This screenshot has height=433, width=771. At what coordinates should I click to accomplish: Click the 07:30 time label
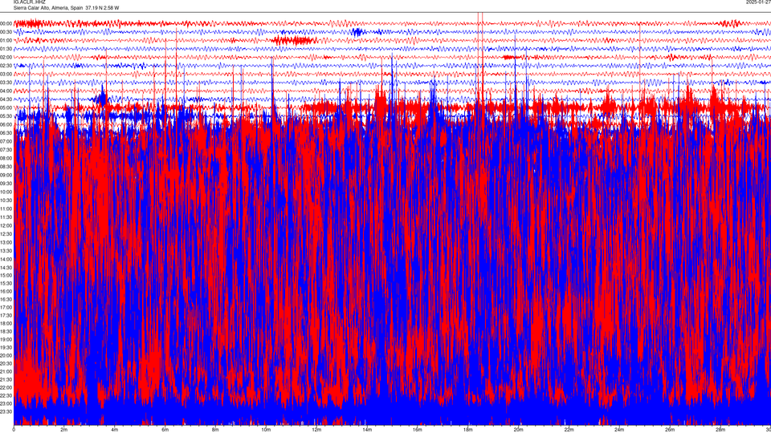click(x=6, y=150)
